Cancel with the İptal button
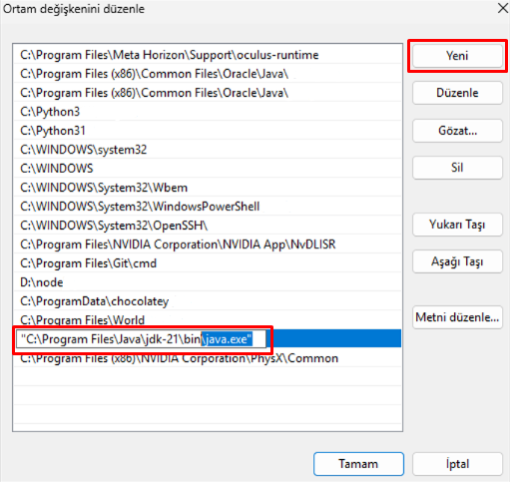The width and height of the screenshot is (510, 482). pyautogui.click(x=457, y=464)
